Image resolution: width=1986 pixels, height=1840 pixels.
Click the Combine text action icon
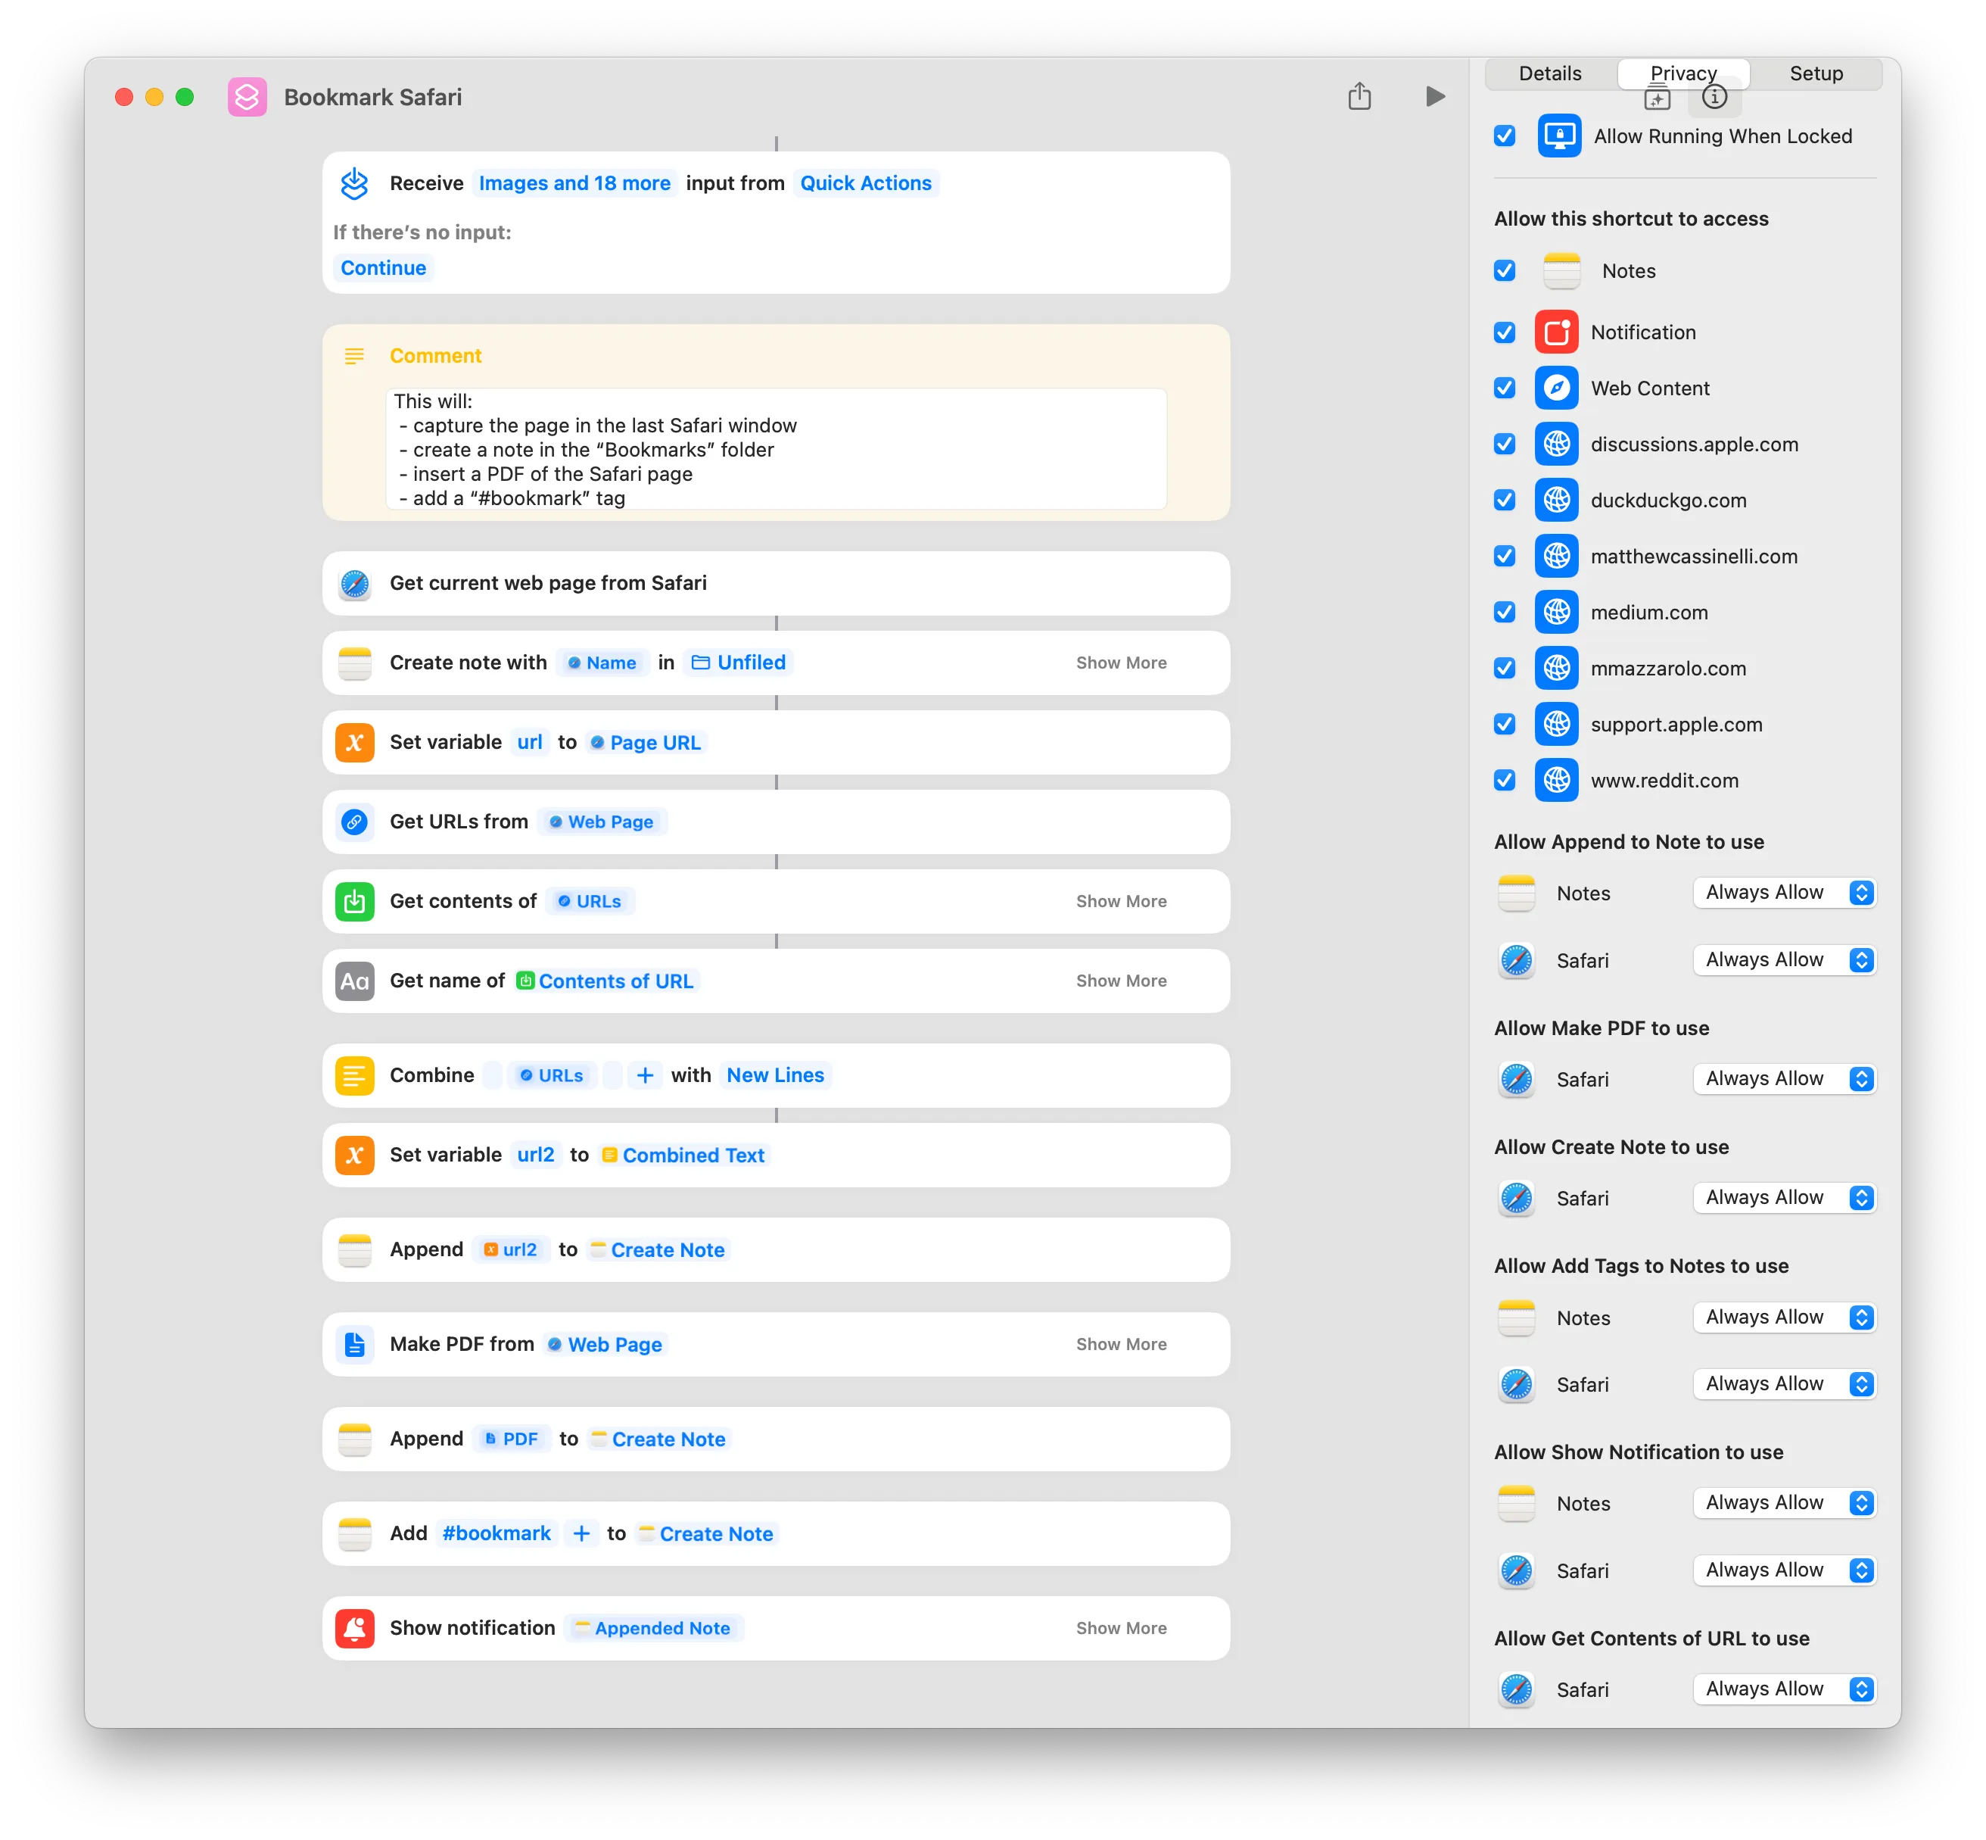356,1077
